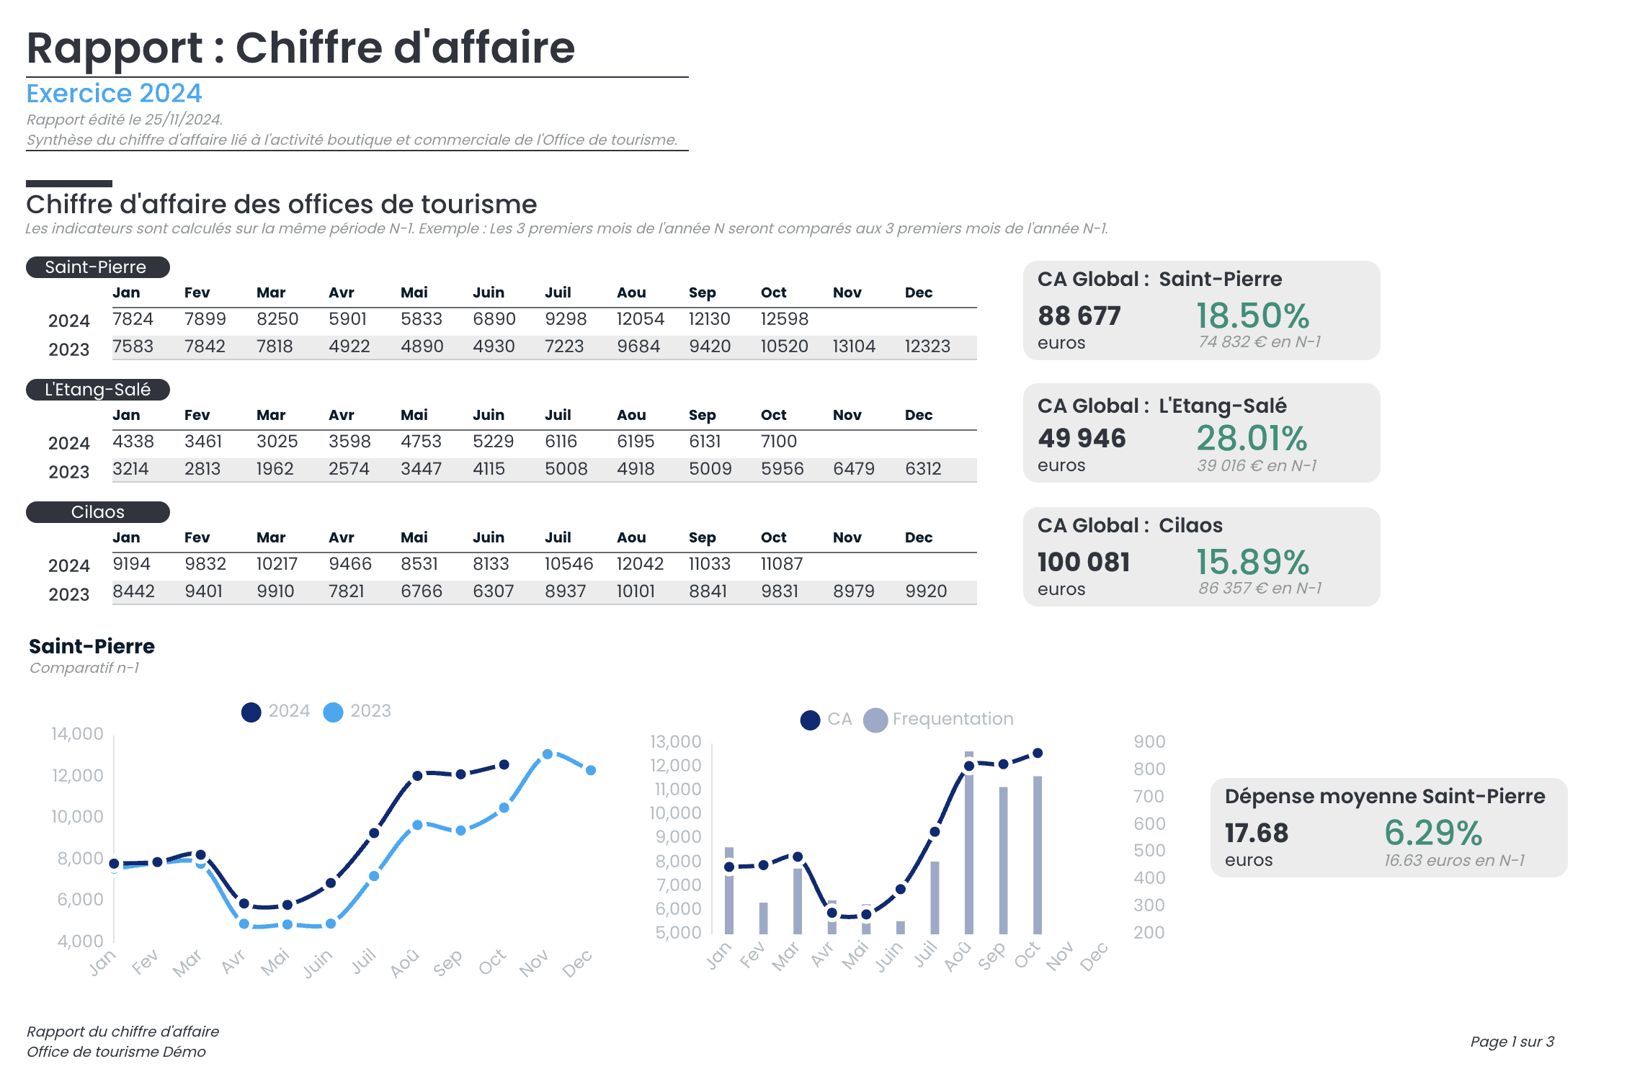Click the 28.01% growth figure
Image resolution: width=1627 pixels, height=1082 pixels.
click(1252, 438)
